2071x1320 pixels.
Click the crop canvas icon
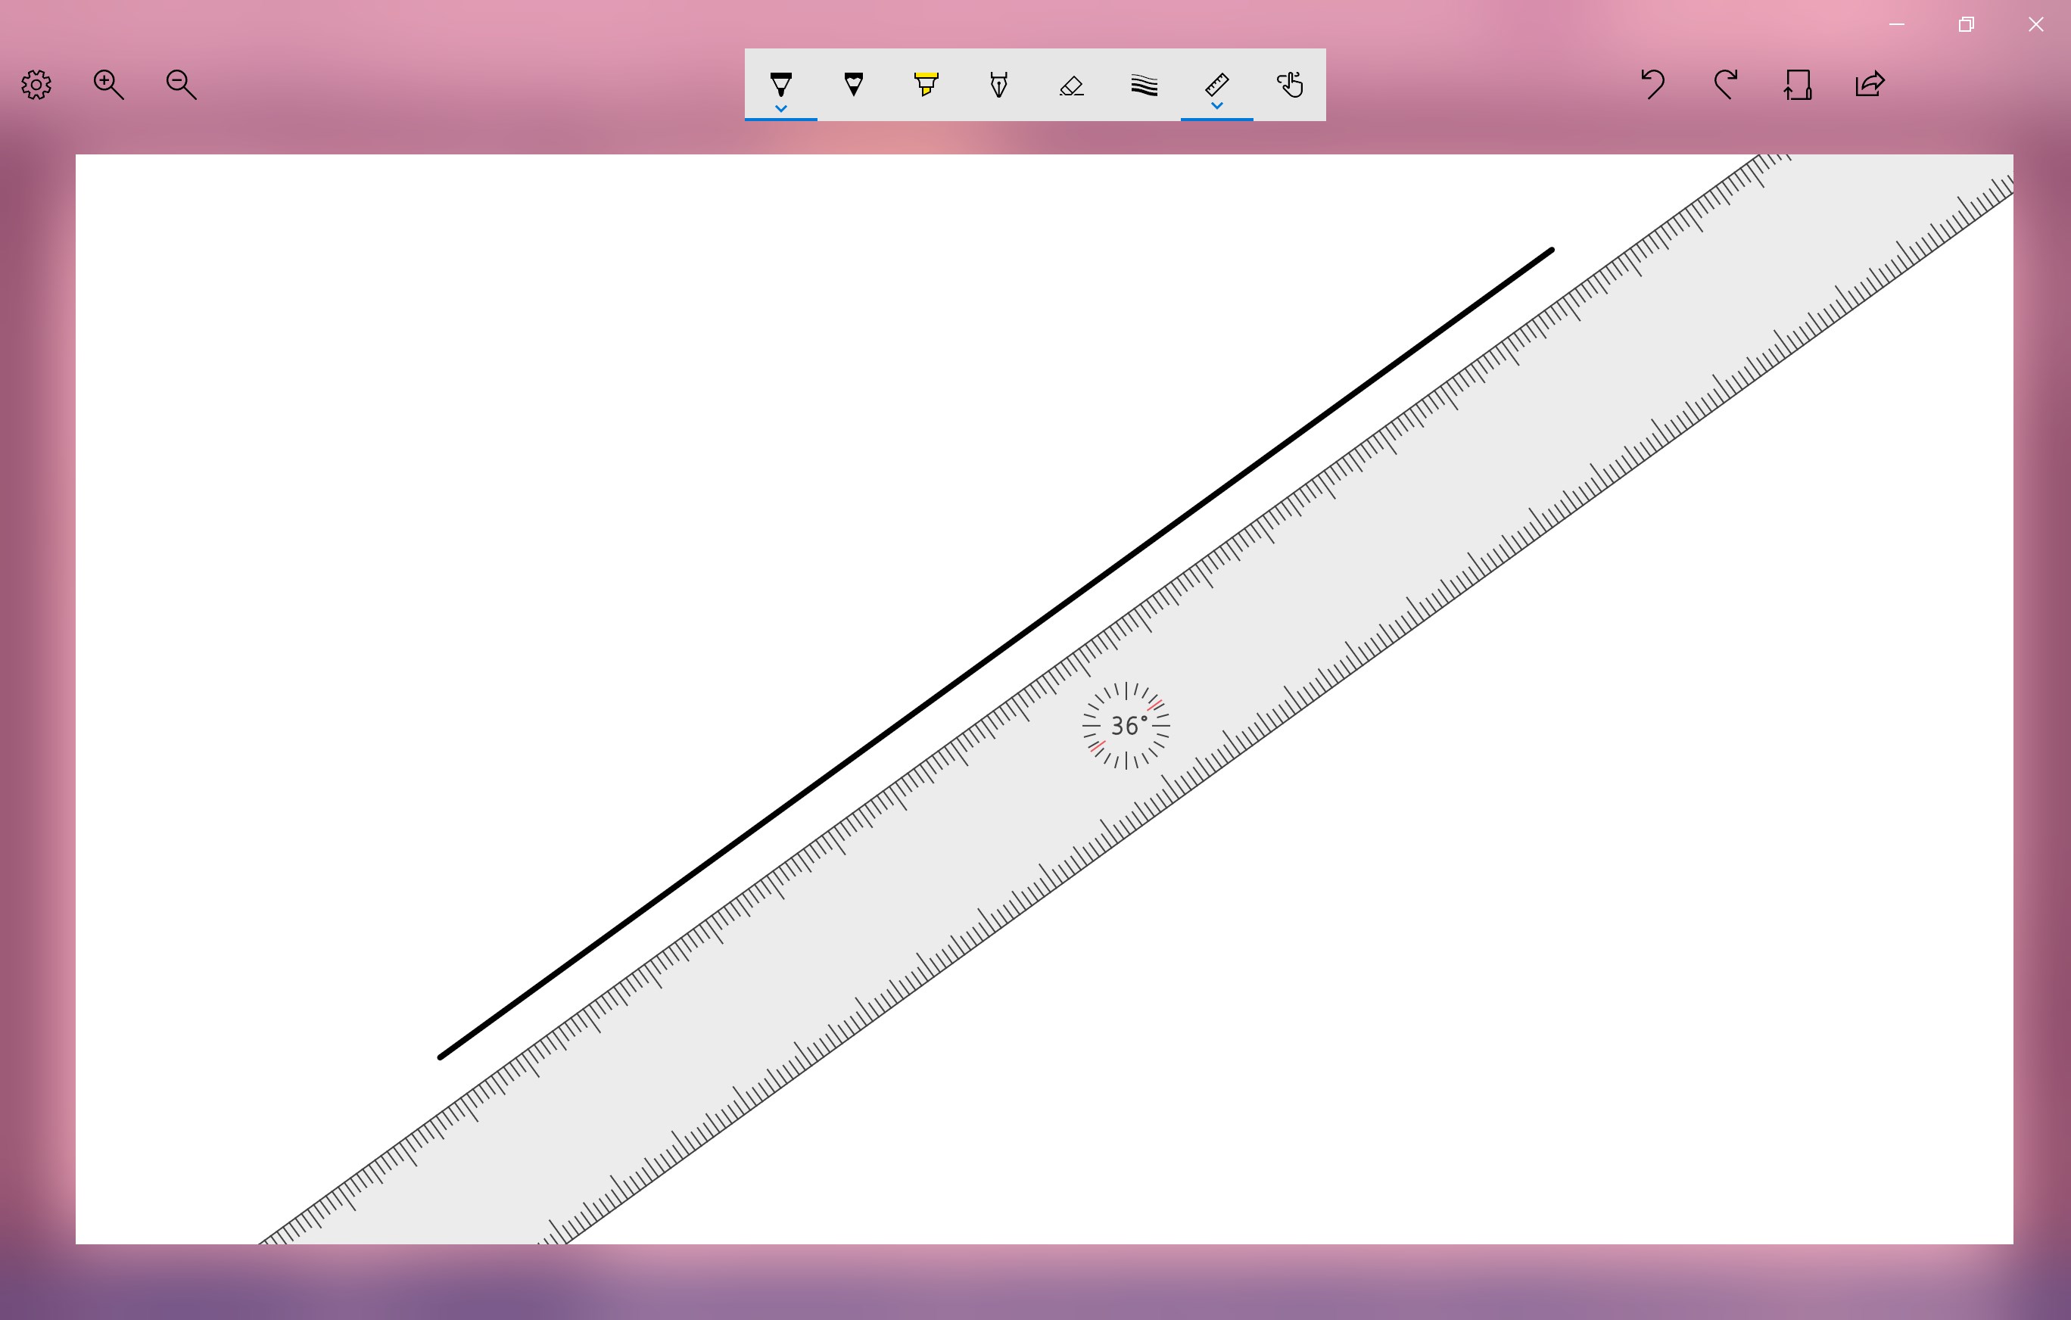(x=1798, y=84)
